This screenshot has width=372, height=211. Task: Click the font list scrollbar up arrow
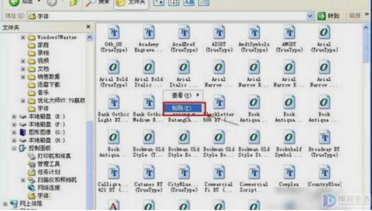(x=366, y=28)
